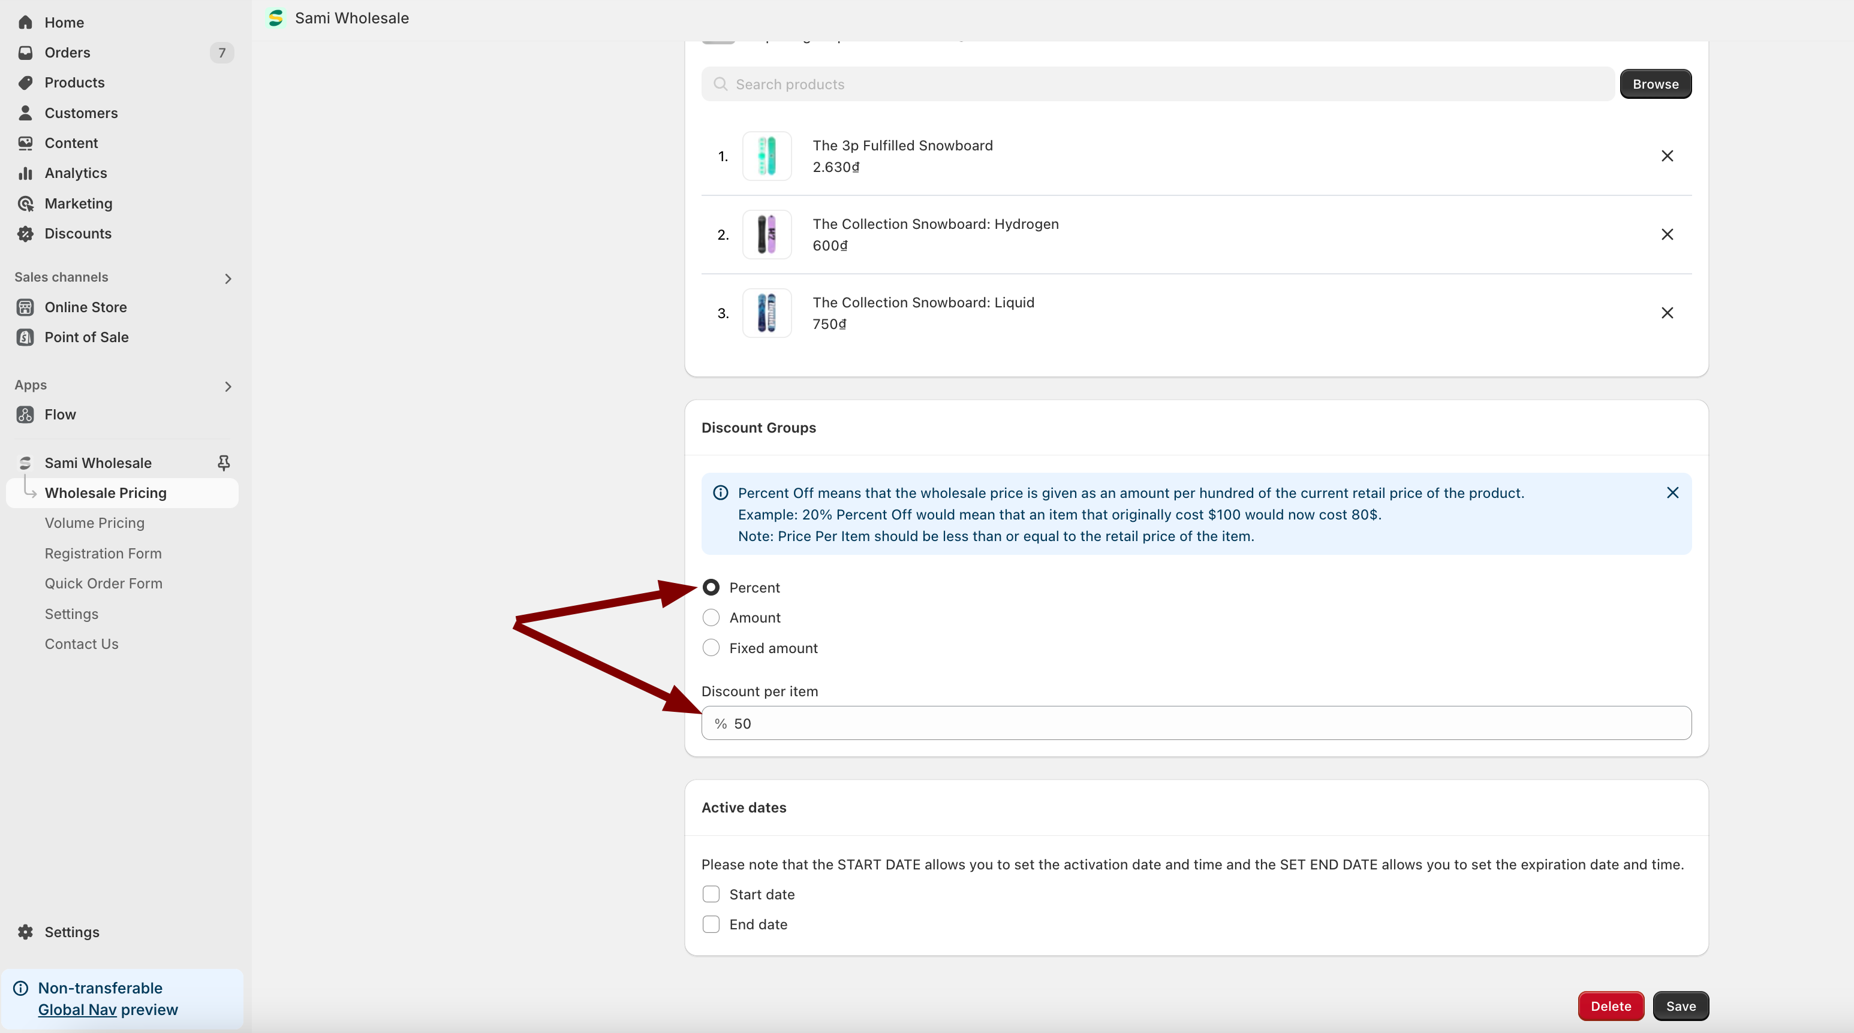Viewport: 1854px width, 1033px height.
Task: Open the Sami Wholesale app Settings submenu
Action: tap(71, 614)
